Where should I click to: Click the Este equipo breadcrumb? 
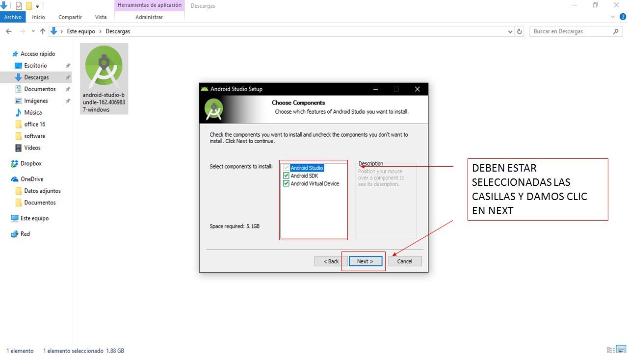pyautogui.click(x=81, y=31)
